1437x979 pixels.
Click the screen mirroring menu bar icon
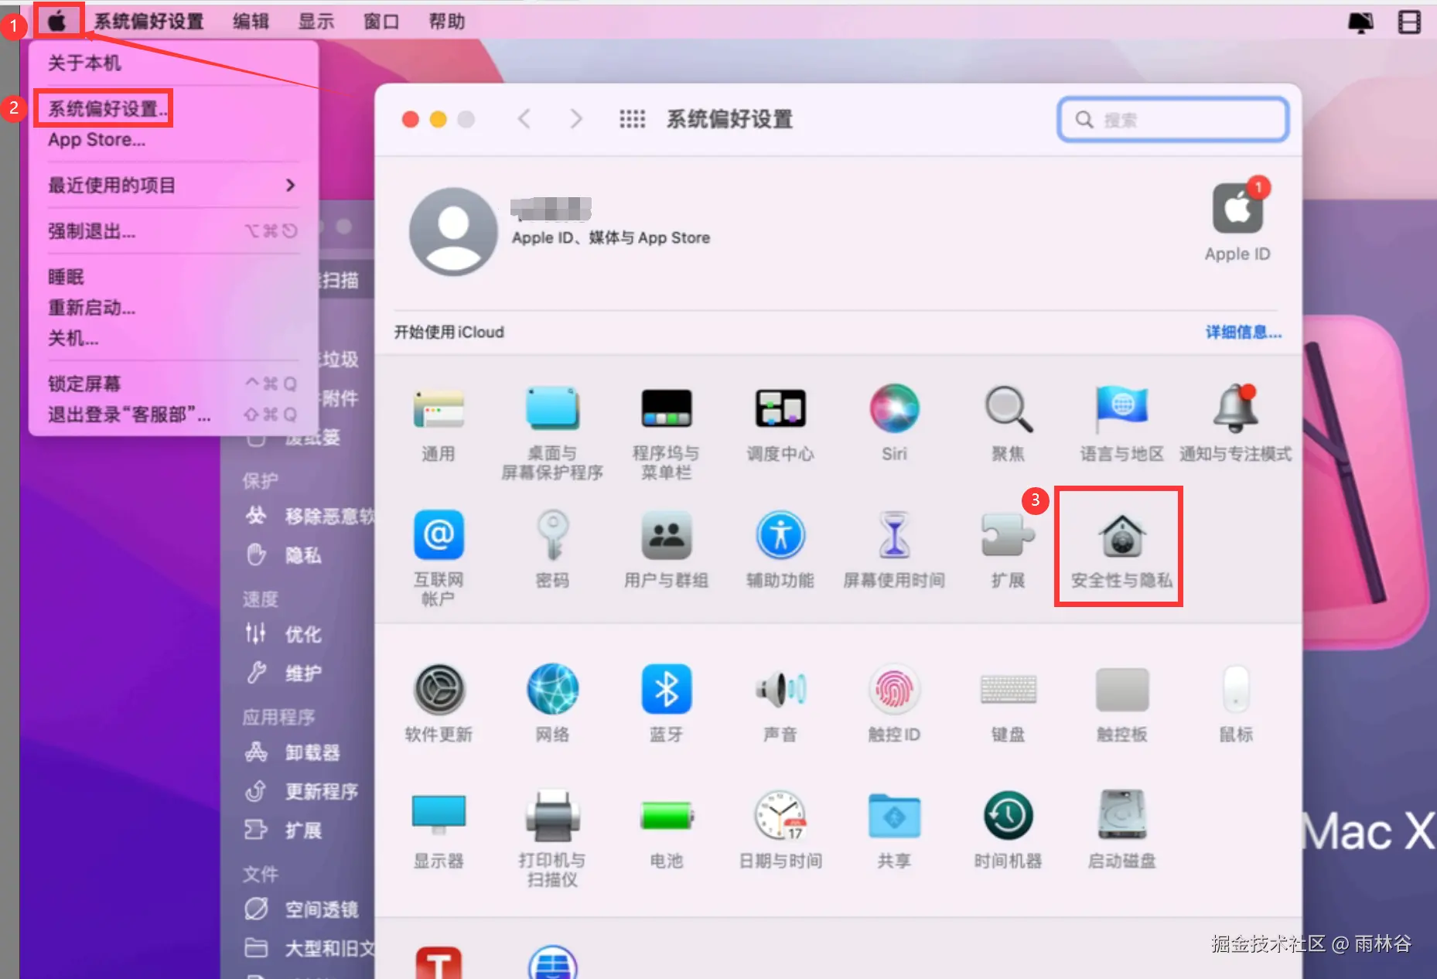pos(1360,22)
